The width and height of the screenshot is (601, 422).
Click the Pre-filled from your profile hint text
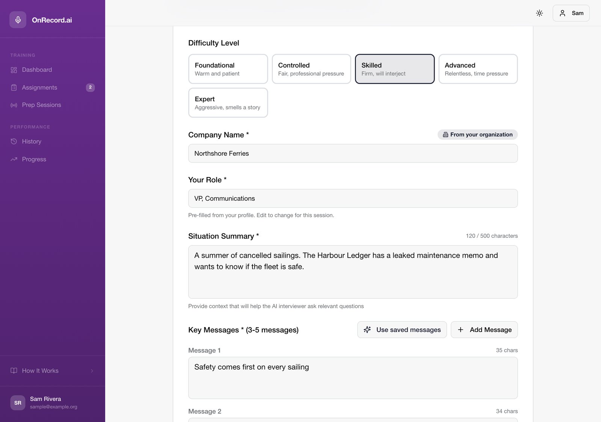tap(261, 215)
